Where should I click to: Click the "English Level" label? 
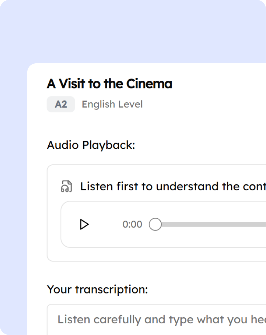click(112, 104)
